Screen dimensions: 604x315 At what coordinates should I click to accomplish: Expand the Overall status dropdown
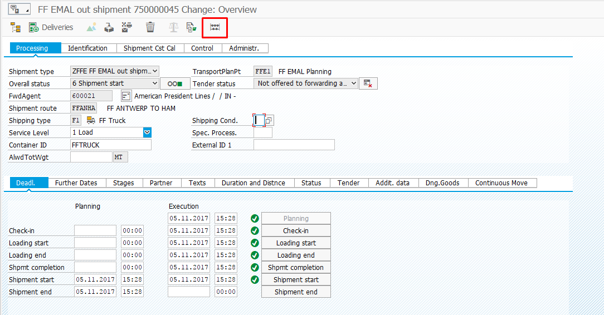pyautogui.click(x=154, y=83)
